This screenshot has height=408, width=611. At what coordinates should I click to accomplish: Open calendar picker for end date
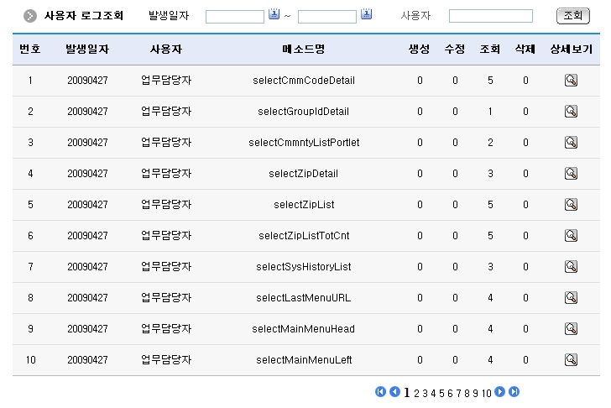tap(366, 15)
